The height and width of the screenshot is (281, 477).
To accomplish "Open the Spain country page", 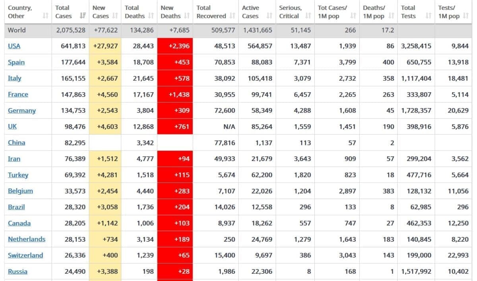I will 16,62.
